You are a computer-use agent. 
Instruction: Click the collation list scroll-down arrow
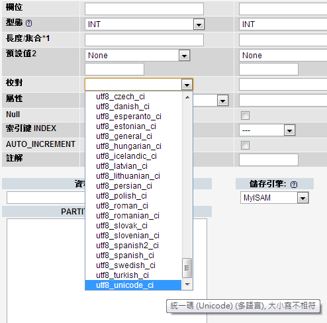click(x=187, y=285)
